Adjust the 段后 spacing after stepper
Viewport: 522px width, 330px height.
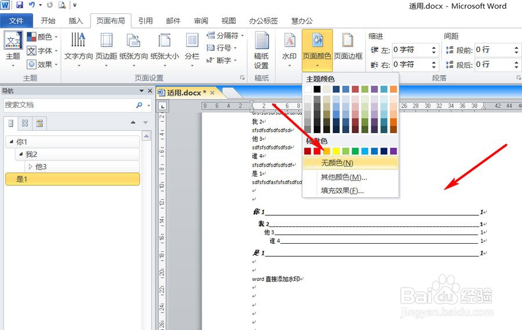516,64
